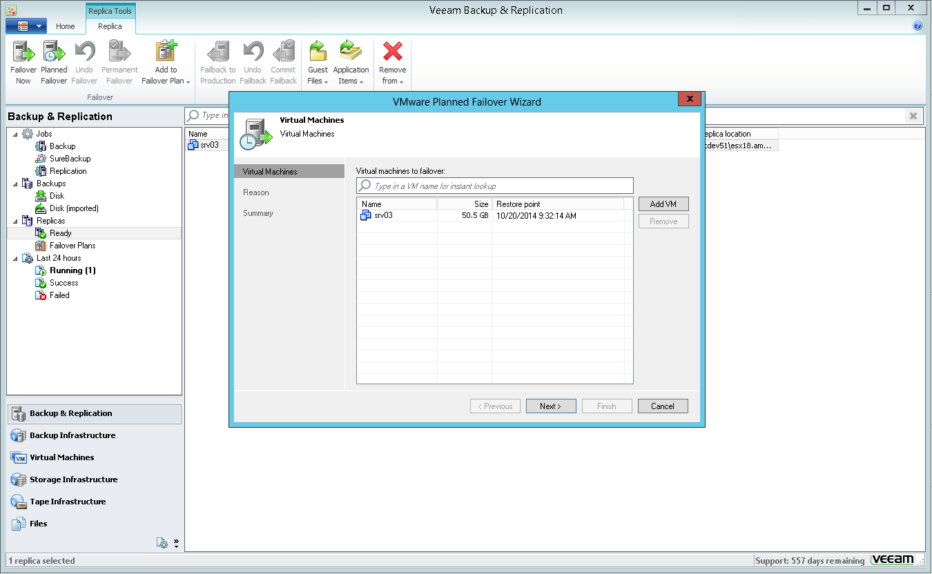
Task: Go to the Reason wizard step
Action: pos(256,192)
